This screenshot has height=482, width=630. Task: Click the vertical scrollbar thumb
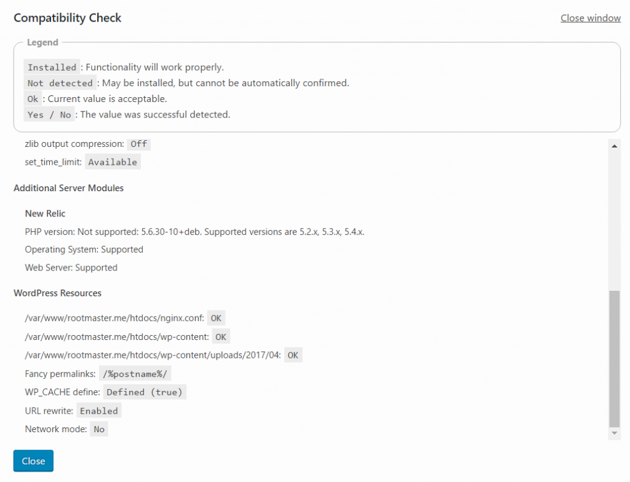[x=615, y=358]
